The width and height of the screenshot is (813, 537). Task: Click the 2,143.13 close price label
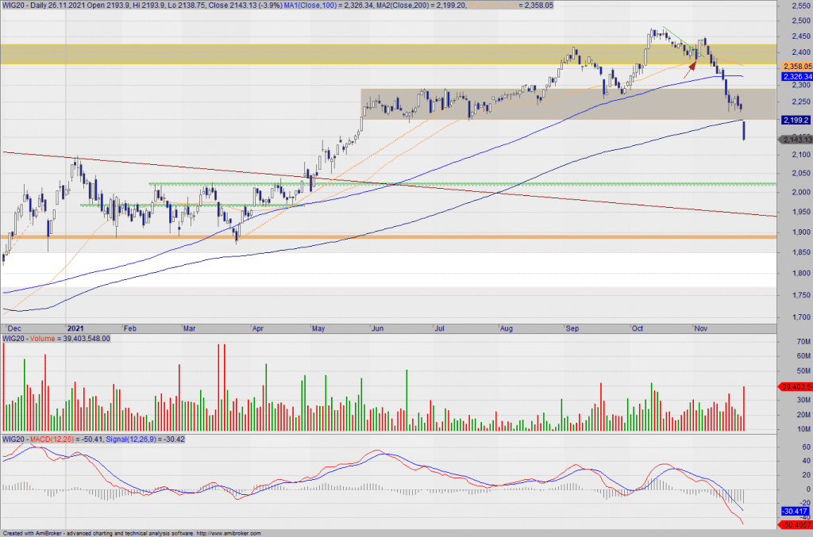point(795,140)
